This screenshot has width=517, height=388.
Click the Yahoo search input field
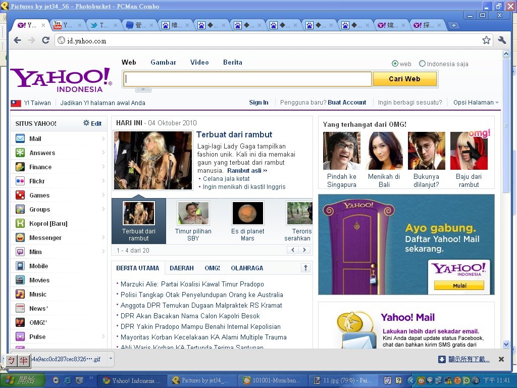pyautogui.click(x=247, y=79)
